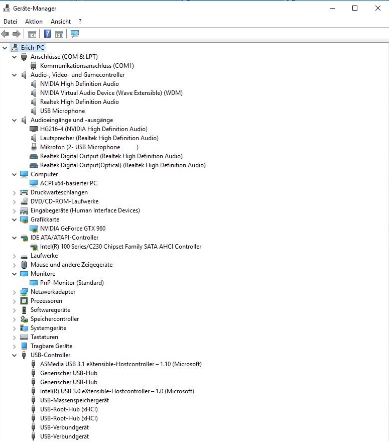
Task: Select ASMedia USB 3.1 eXtensible-Hostcontroller
Action: 121,364
